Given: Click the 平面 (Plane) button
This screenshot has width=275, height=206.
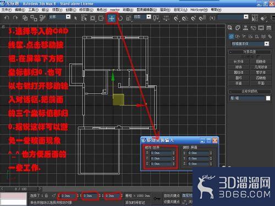Looking at the screenshot, I should [x=261, y=83].
